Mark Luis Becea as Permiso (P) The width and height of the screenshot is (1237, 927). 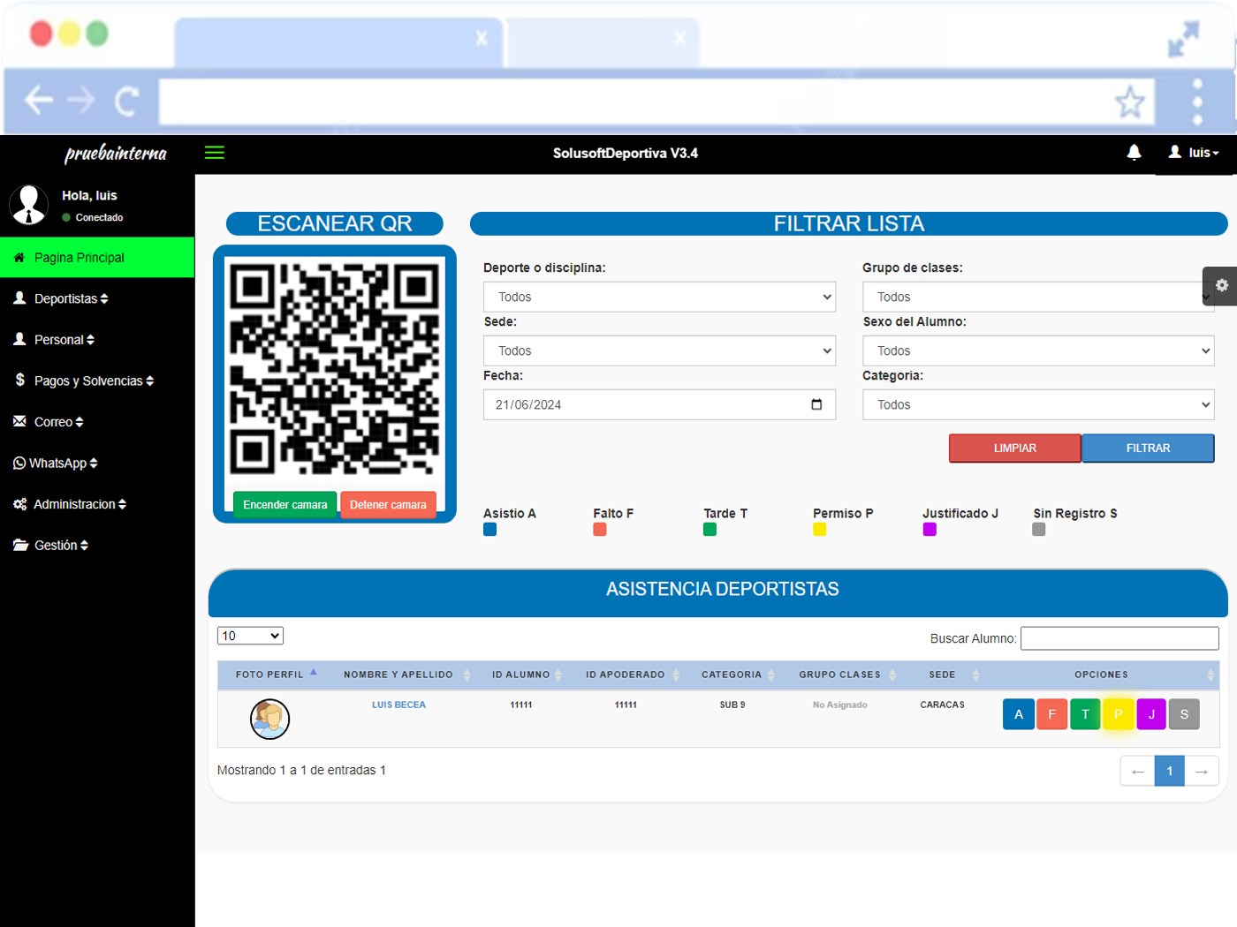1119,714
